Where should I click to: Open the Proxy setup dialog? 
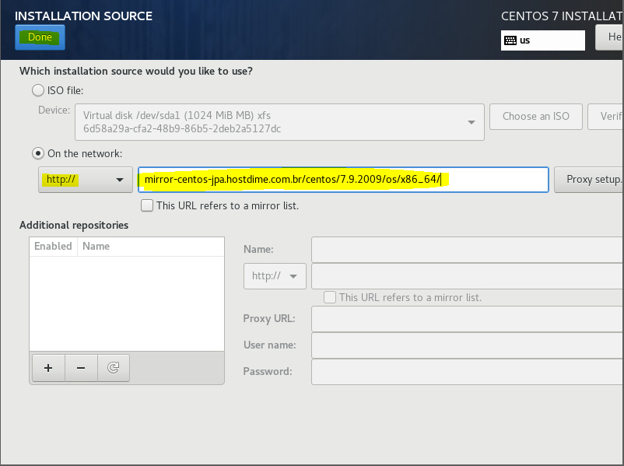(591, 180)
